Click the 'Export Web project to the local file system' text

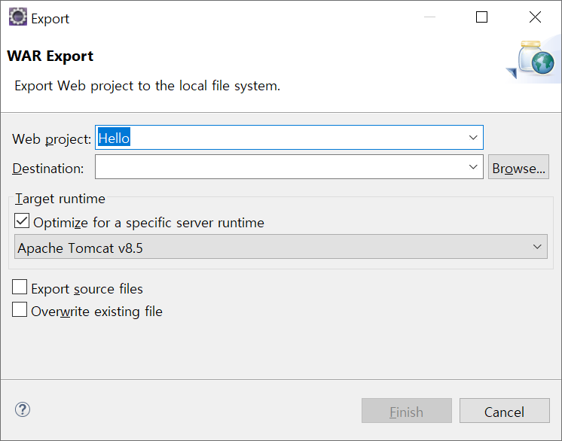point(147,86)
